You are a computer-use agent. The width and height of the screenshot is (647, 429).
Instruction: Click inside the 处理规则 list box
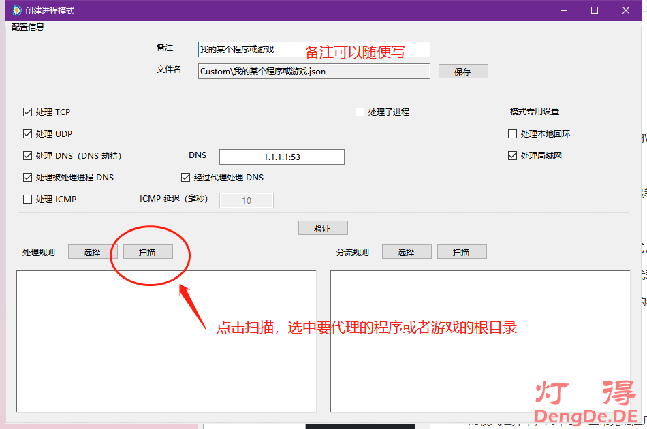click(166, 340)
